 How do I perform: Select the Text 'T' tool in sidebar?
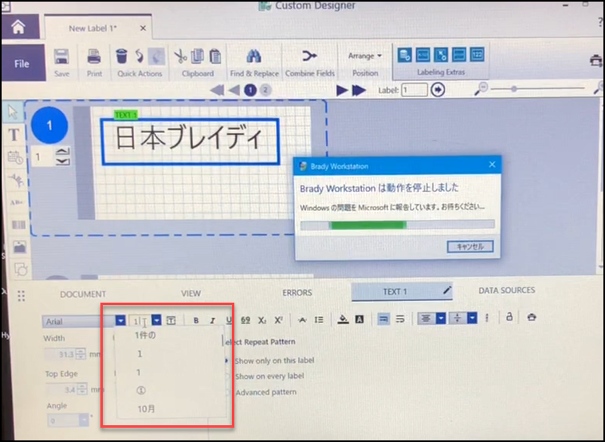14,135
